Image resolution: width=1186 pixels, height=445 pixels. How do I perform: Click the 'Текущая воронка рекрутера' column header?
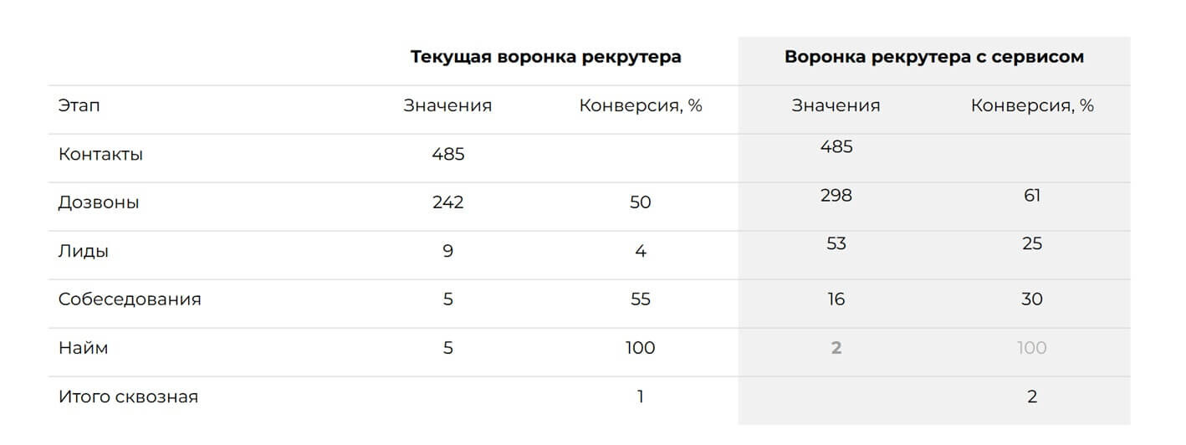545,57
